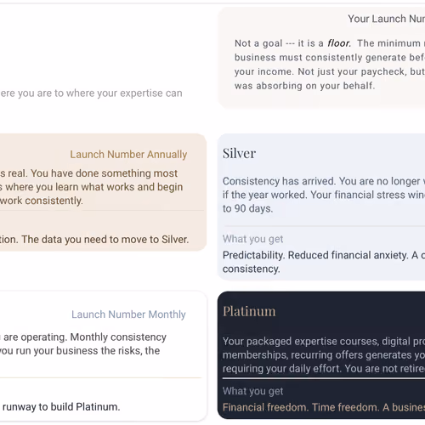Click the runway to build Platinum text
Image resolution: width=425 pixels, height=425 pixels.
pos(60,407)
